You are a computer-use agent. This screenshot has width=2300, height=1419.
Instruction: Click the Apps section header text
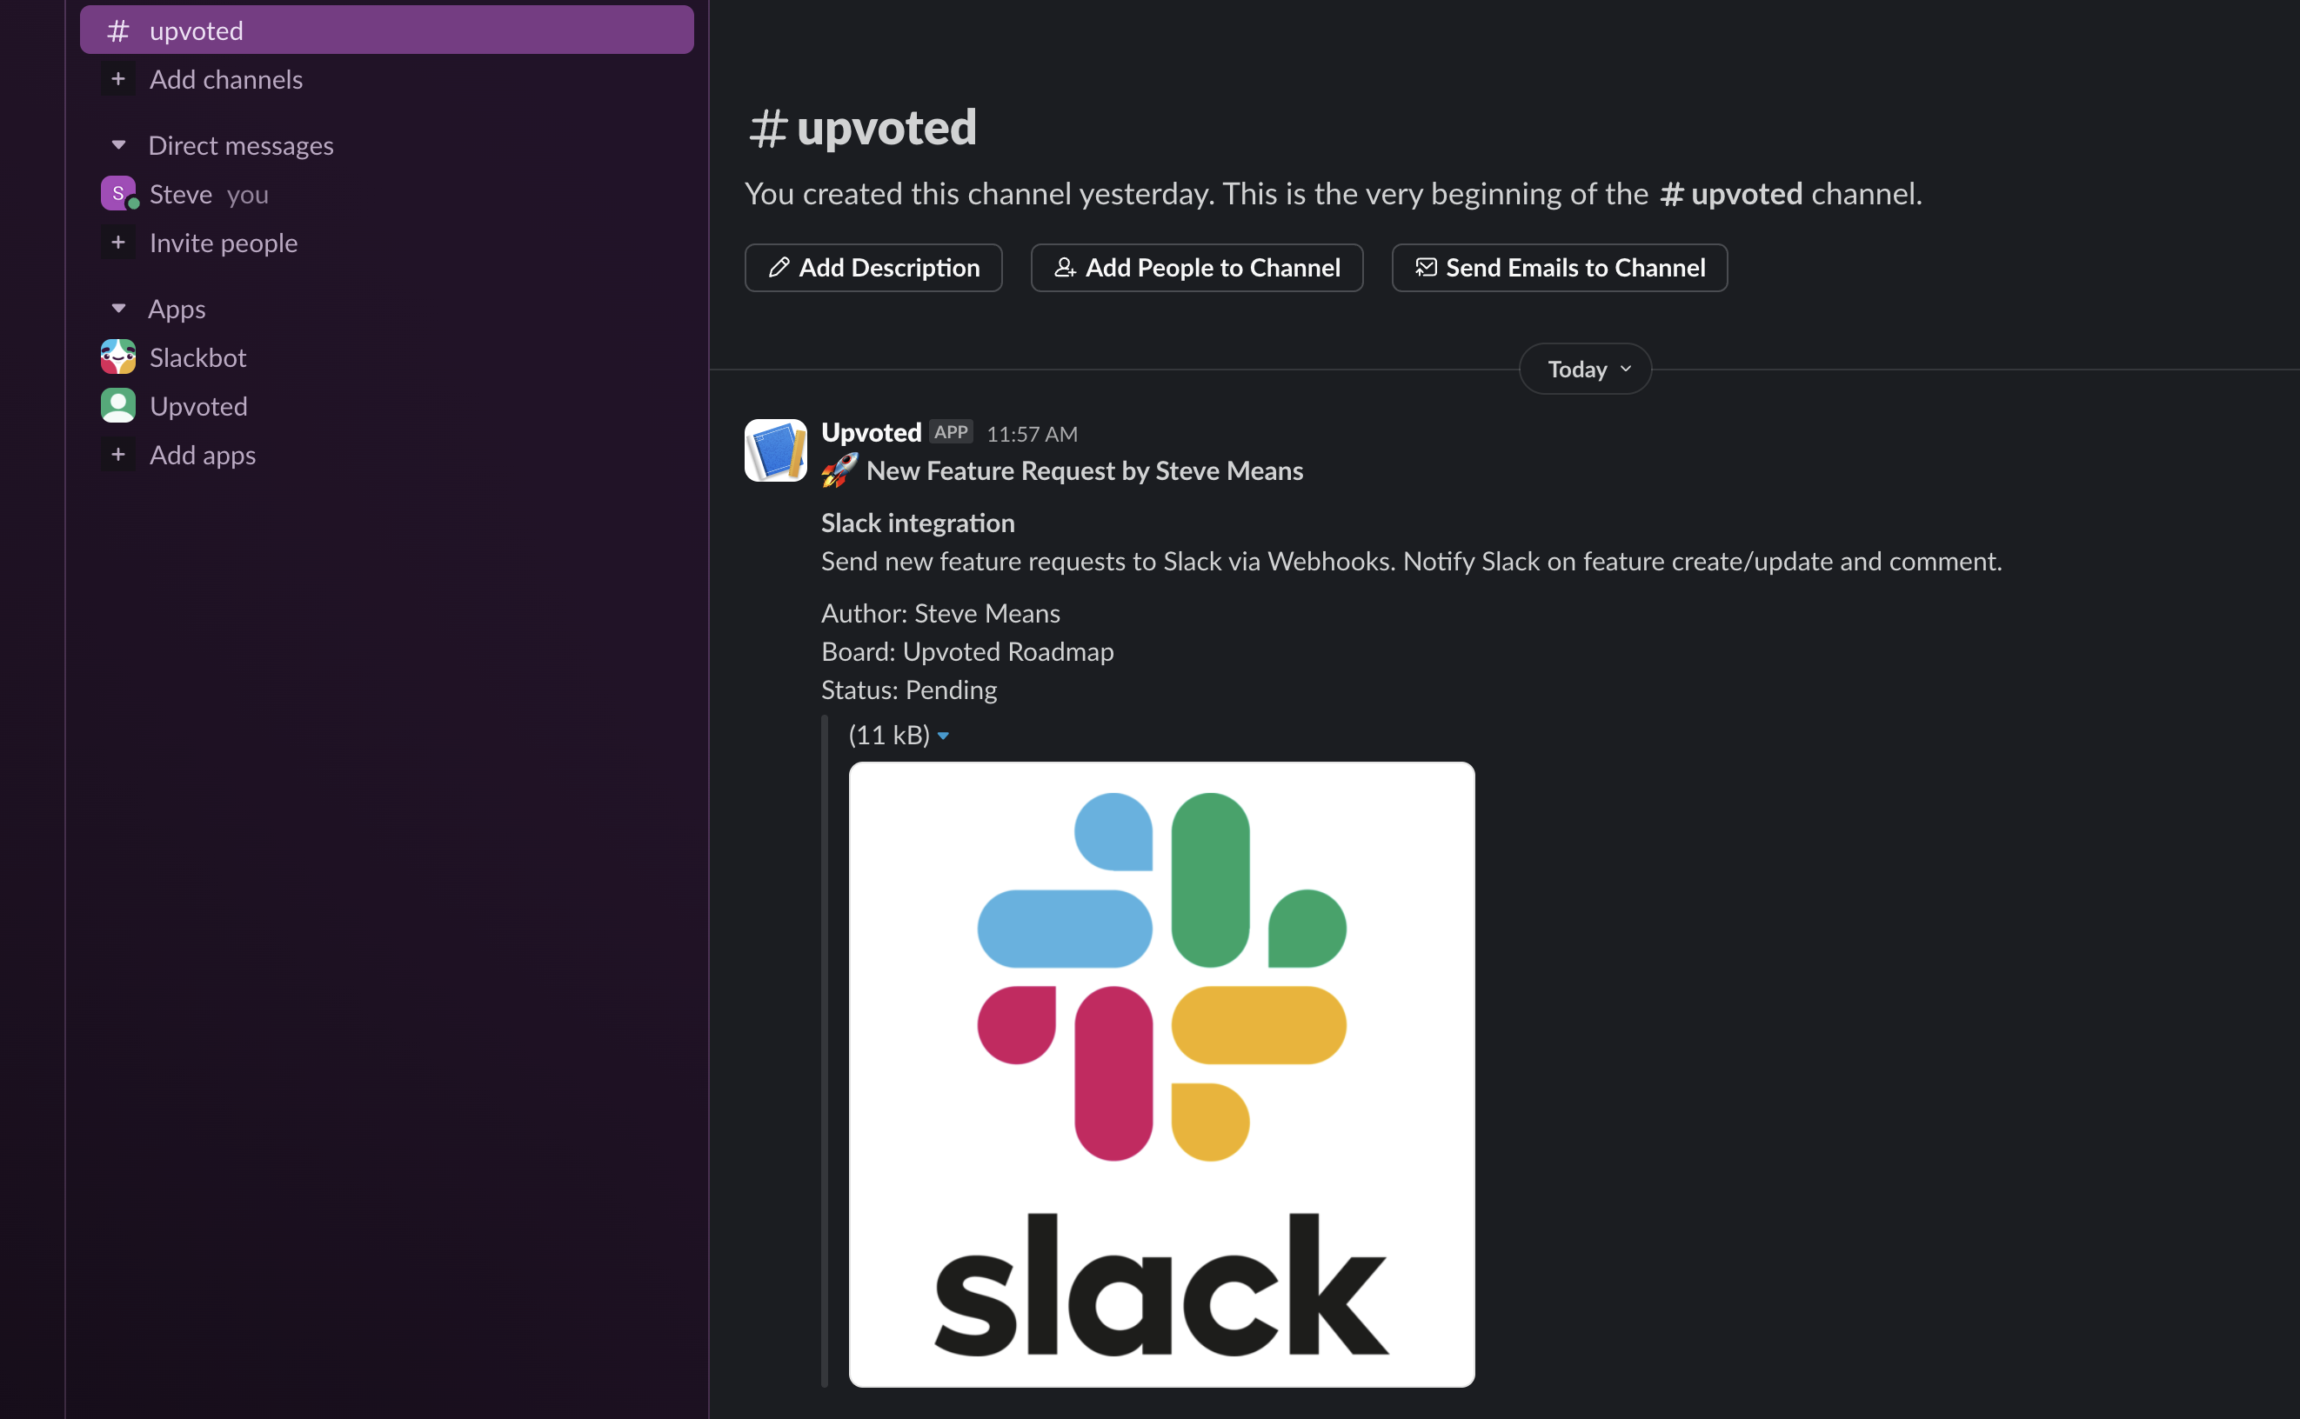177,309
